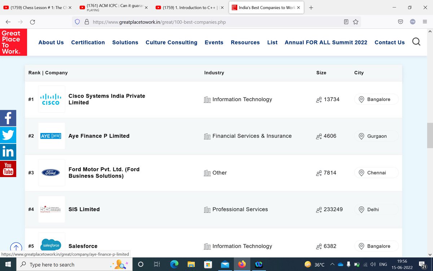Select the Cisco company logo

(x=51, y=99)
